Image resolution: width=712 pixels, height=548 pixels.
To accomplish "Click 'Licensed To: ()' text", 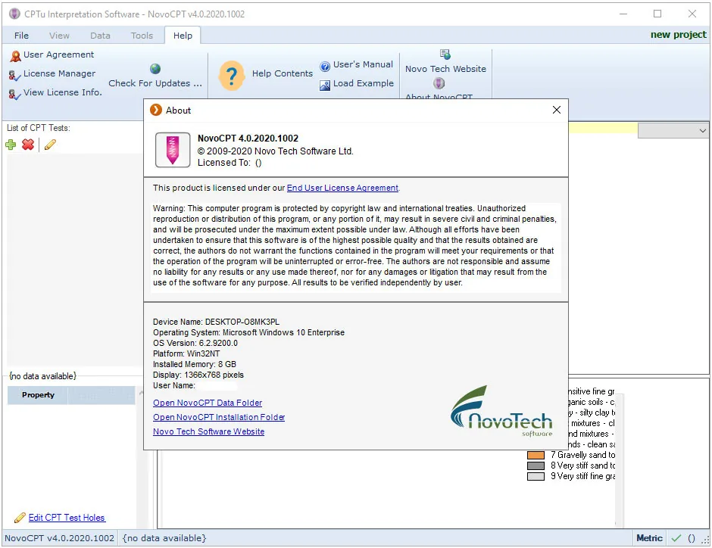I will pyautogui.click(x=230, y=163).
